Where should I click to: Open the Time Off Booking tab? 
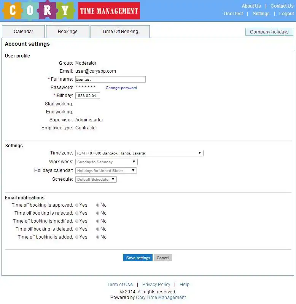120,32
